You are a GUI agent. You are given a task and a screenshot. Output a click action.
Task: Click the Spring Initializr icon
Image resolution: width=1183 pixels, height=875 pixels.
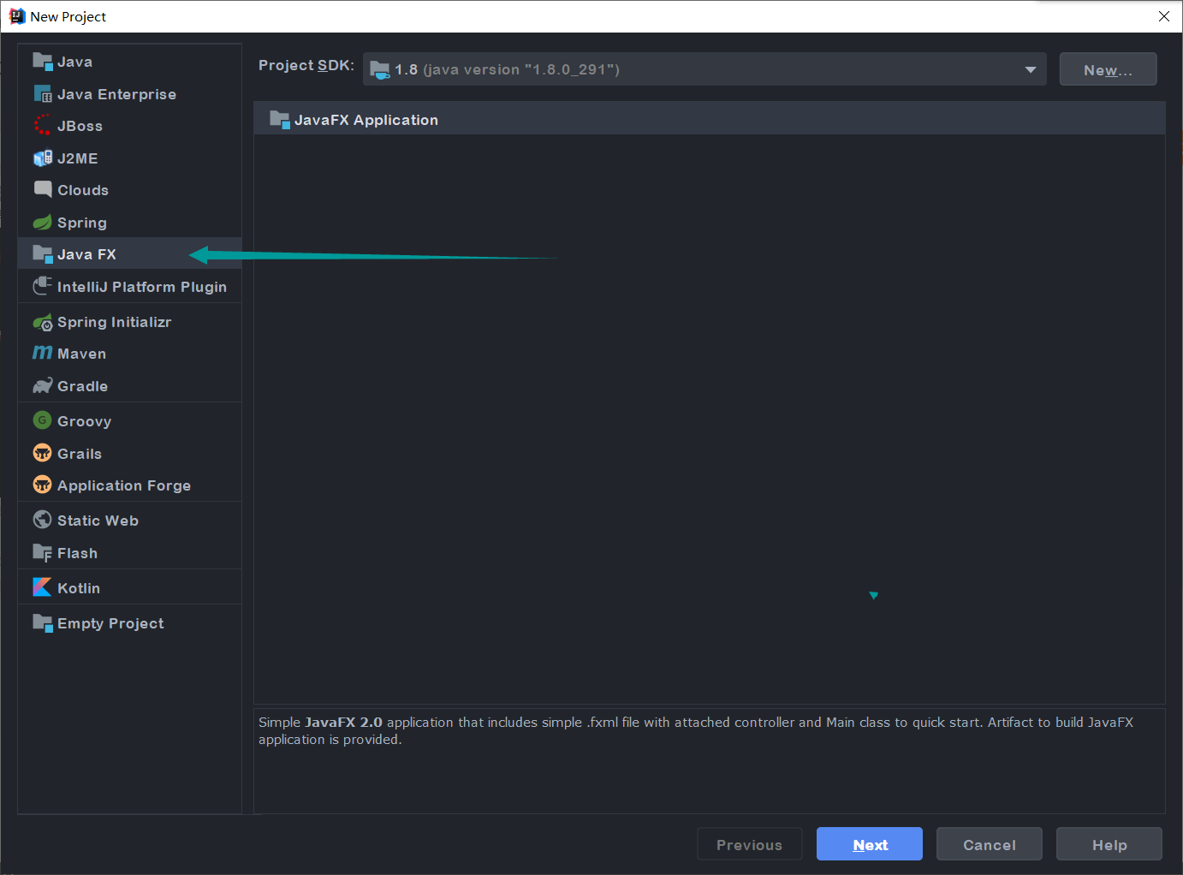42,322
